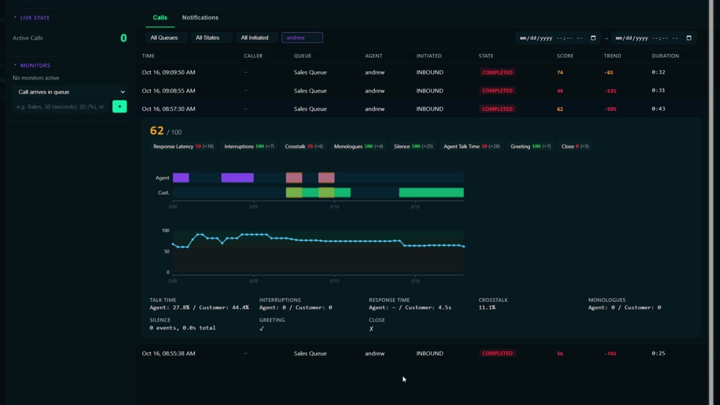This screenshot has height=405, width=720.
Task: Sort calls by the DURATION column header
Action: (665, 56)
